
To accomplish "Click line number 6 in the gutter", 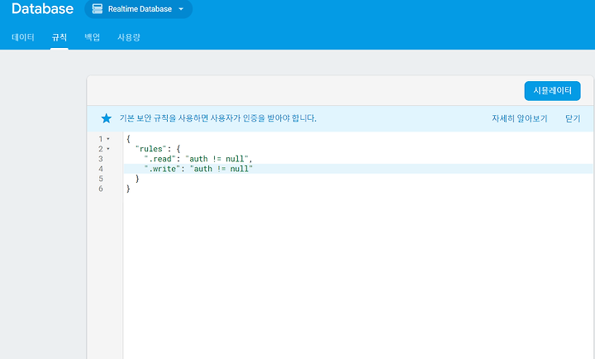I will click(x=101, y=189).
